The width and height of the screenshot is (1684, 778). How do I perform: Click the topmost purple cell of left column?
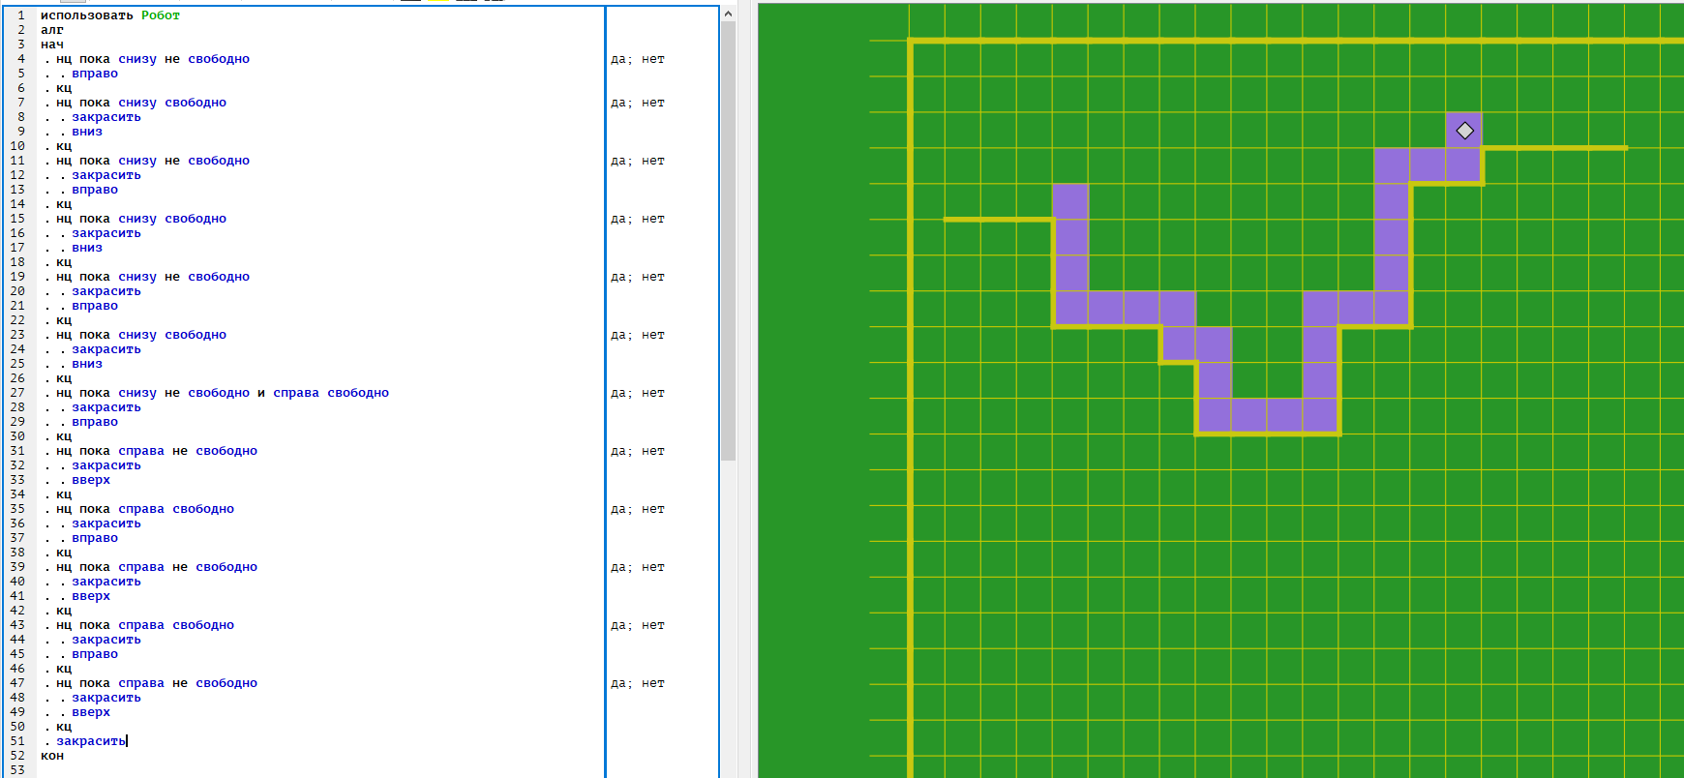[x=1069, y=201]
